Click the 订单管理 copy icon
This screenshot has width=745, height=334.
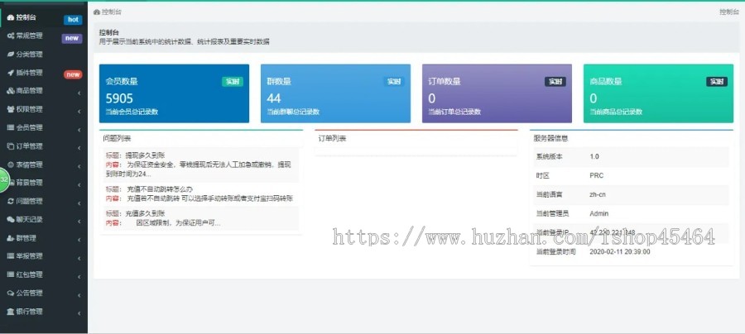[11, 146]
